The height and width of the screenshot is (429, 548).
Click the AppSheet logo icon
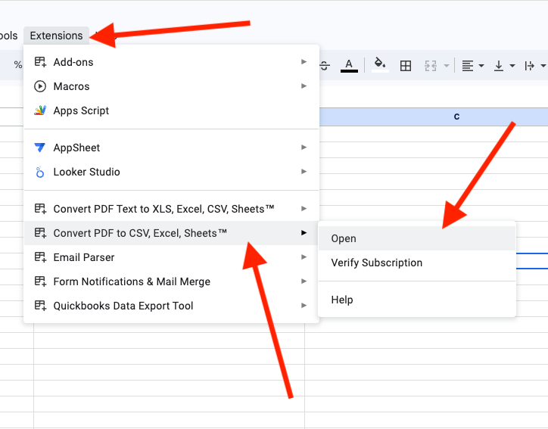click(40, 148)
